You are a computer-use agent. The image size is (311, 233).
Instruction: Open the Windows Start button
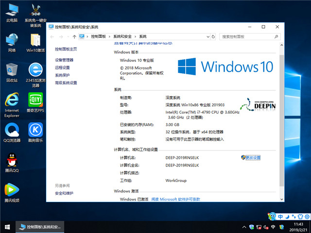click(7, 227)
